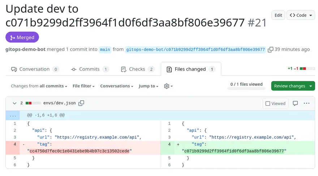318x176 pixels.
Task: Open the Jump to dropdown
Action: click(149, 86)
